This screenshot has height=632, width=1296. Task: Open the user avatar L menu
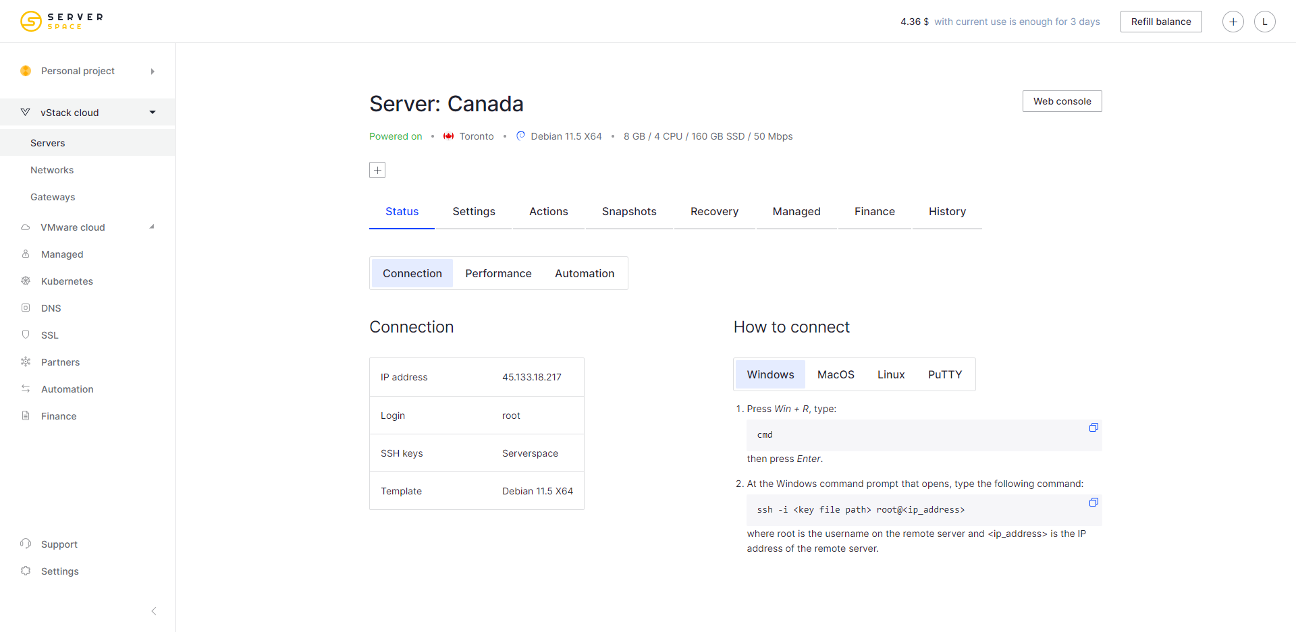(1265, 22)
